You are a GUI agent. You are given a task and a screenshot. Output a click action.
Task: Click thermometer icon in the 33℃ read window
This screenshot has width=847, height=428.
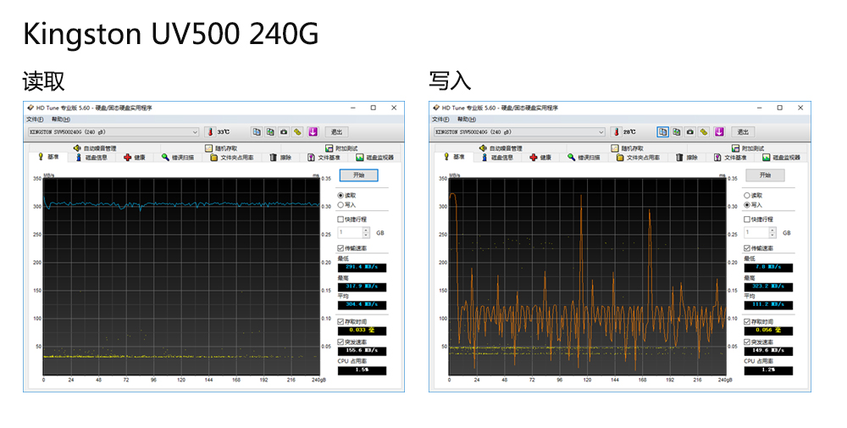(x=210, y=132)
